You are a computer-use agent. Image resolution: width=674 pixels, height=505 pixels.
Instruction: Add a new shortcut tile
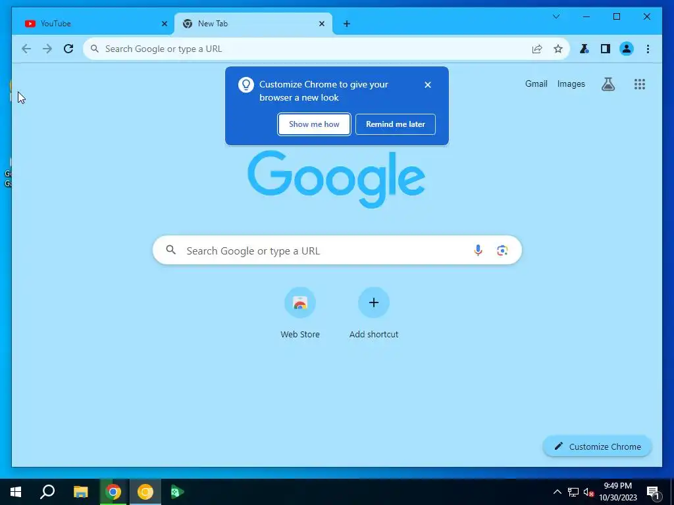click(x=374, y=313)
